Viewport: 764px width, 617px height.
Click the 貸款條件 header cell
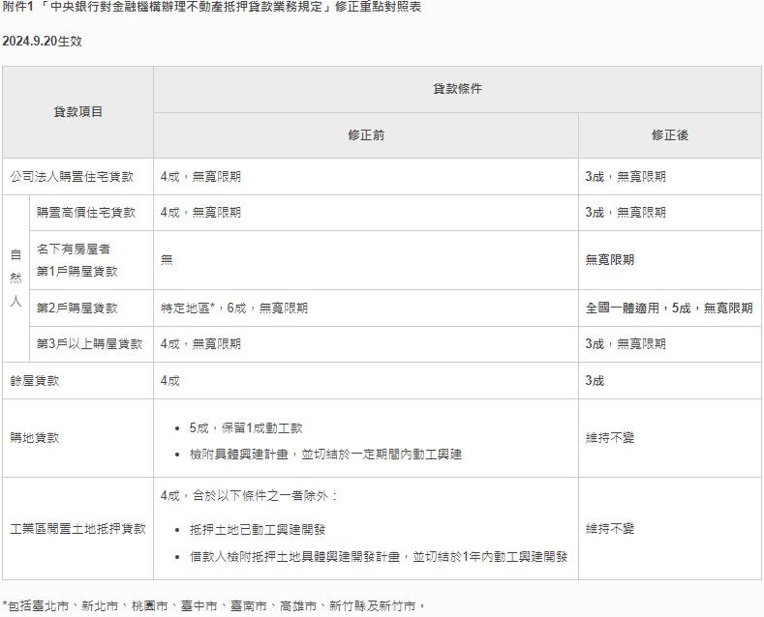[x=457, y=89]
